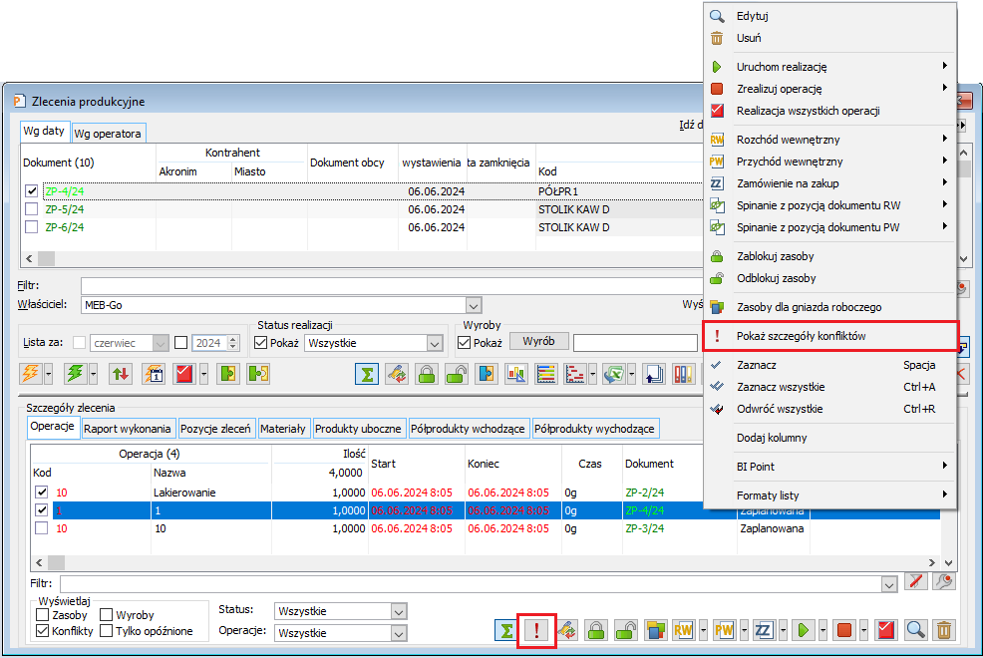The width and height of the screenshot is (983, 658).
Task: Toggle the Pokaż checkbox under Wyroby
Action: (464, 343)
